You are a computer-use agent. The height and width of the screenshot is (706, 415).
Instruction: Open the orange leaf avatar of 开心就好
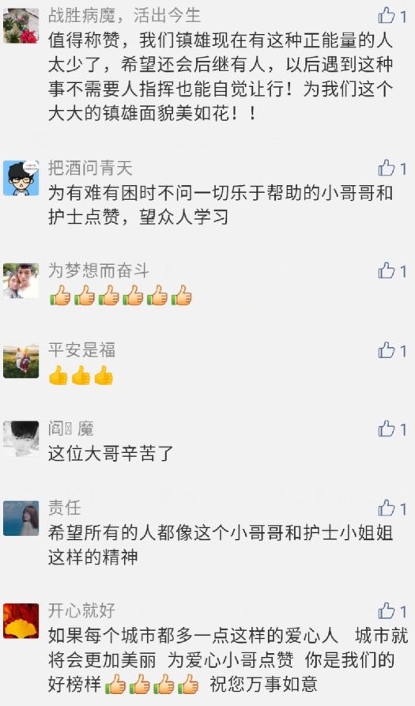coord(21,621)
